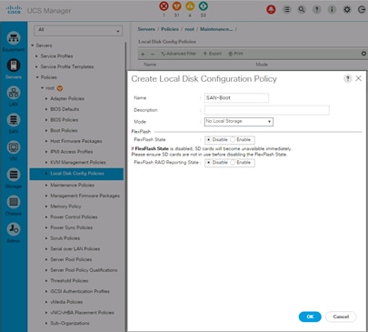The width and height of the screenshot is (368, 332).
Task: Click the Export button
Action: (x=213, y=54)
